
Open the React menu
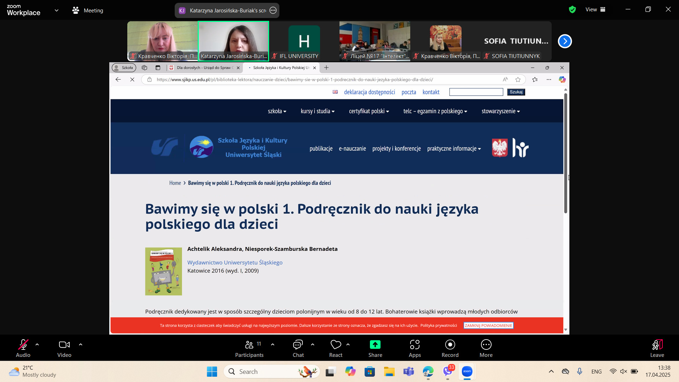tap(336, 348)
